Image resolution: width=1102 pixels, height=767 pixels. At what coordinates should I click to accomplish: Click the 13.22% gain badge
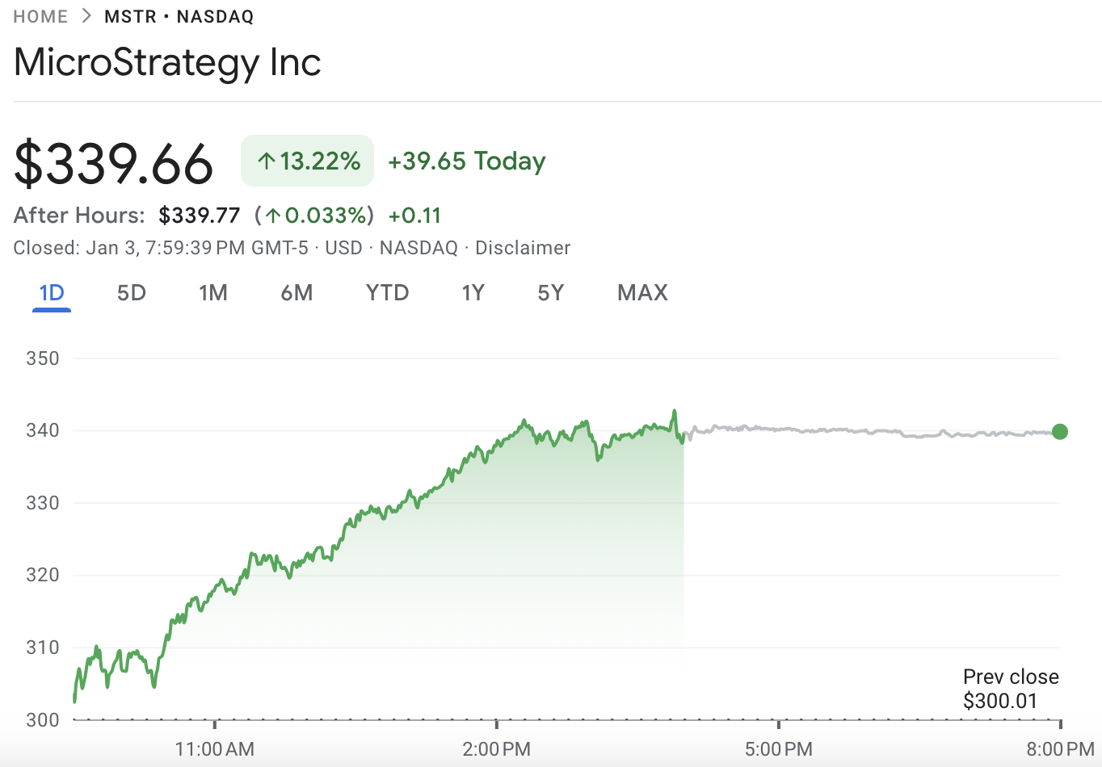(308, 161)
